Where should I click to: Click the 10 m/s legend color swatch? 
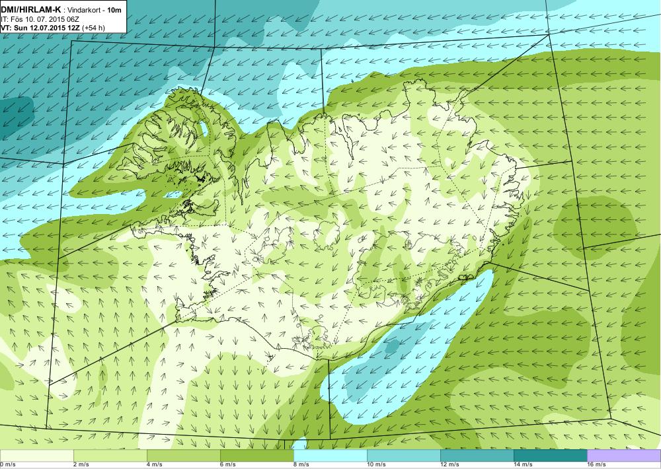[403, 455]
